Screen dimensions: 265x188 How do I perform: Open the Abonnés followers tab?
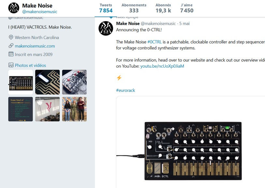coord(163,8)
